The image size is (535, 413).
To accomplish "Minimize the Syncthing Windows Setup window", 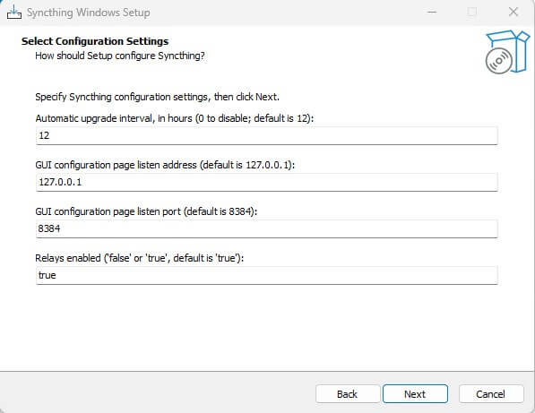I will tap(432, 12).
